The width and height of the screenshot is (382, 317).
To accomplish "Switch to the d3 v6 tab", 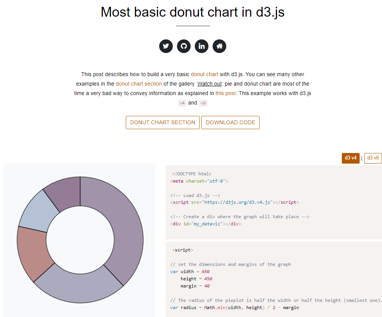I will click(x=373, y=158).
